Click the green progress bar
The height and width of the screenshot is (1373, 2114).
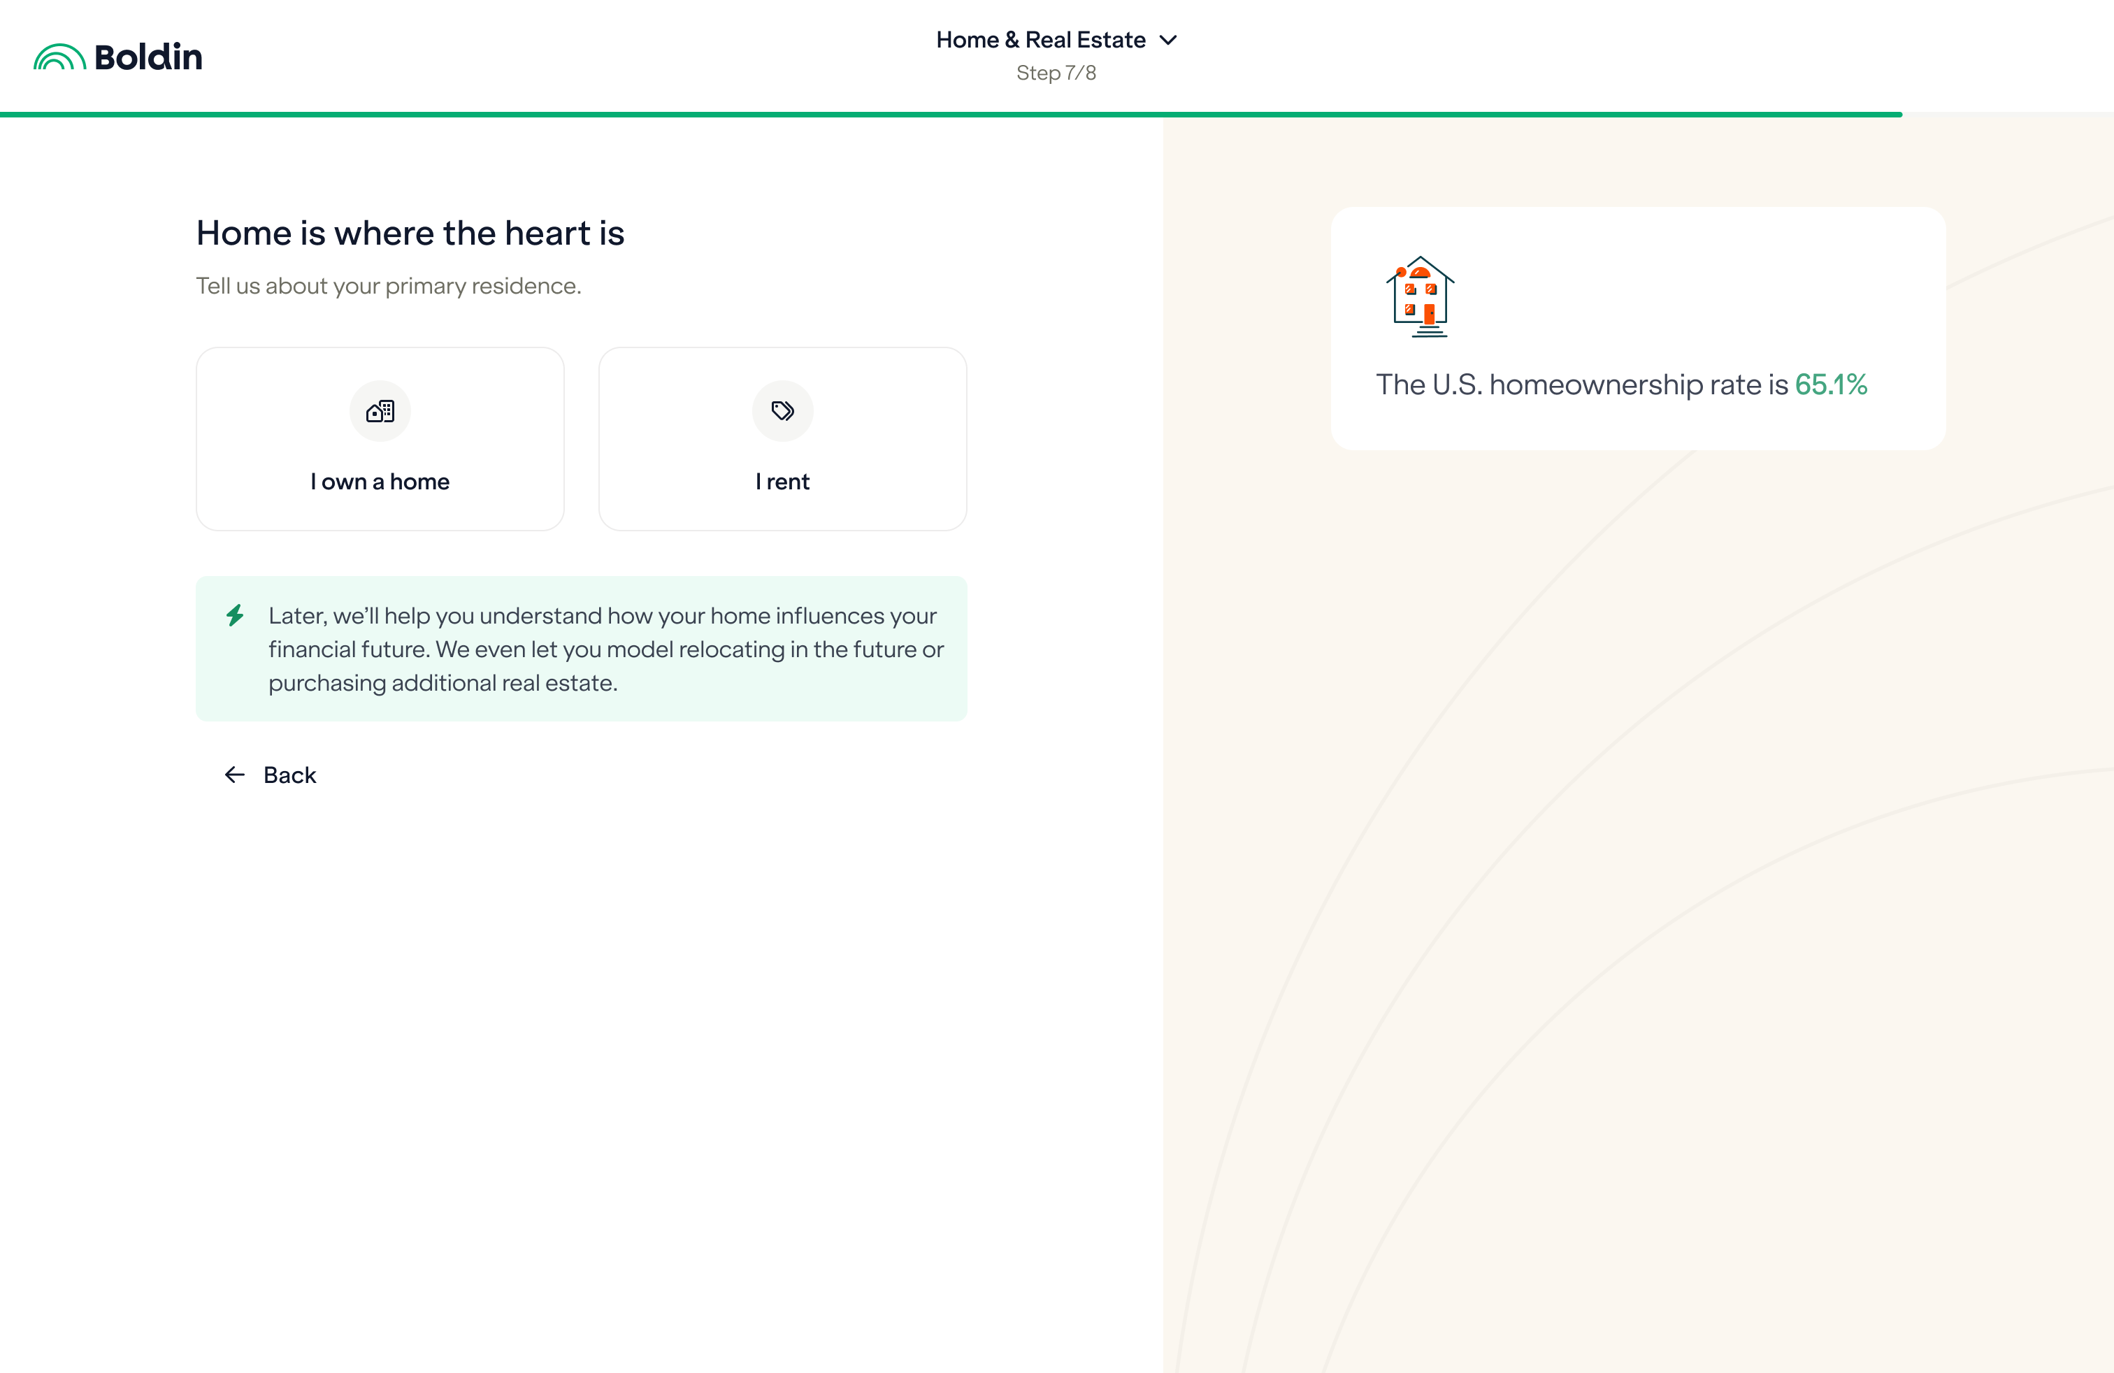click(951, 115)
